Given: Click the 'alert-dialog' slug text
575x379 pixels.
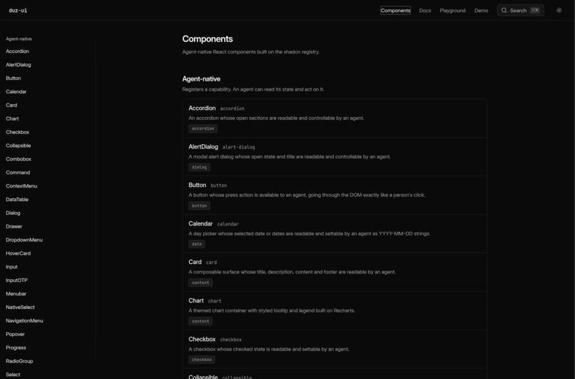Looking at the screenshot, I should point(238,147).
